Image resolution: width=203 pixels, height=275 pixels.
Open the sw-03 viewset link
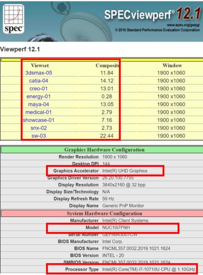tap(38, 136)
